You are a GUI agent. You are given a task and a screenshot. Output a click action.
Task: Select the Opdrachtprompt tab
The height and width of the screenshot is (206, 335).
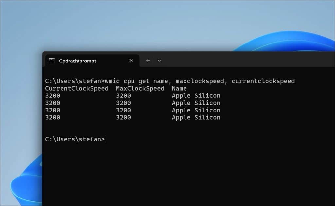(x=92, y=61)
